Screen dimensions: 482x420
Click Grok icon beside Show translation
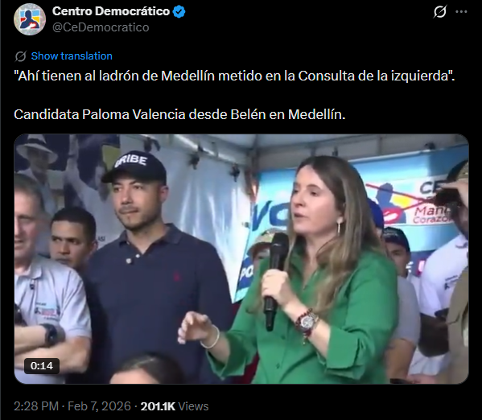tap(21, 56)
